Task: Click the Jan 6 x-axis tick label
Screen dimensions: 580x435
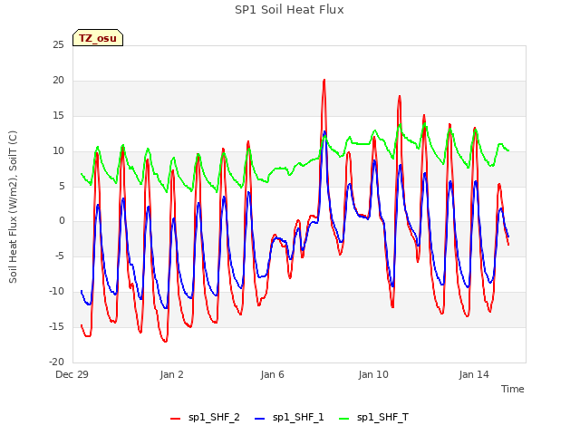Action: (x=272, y=374)
